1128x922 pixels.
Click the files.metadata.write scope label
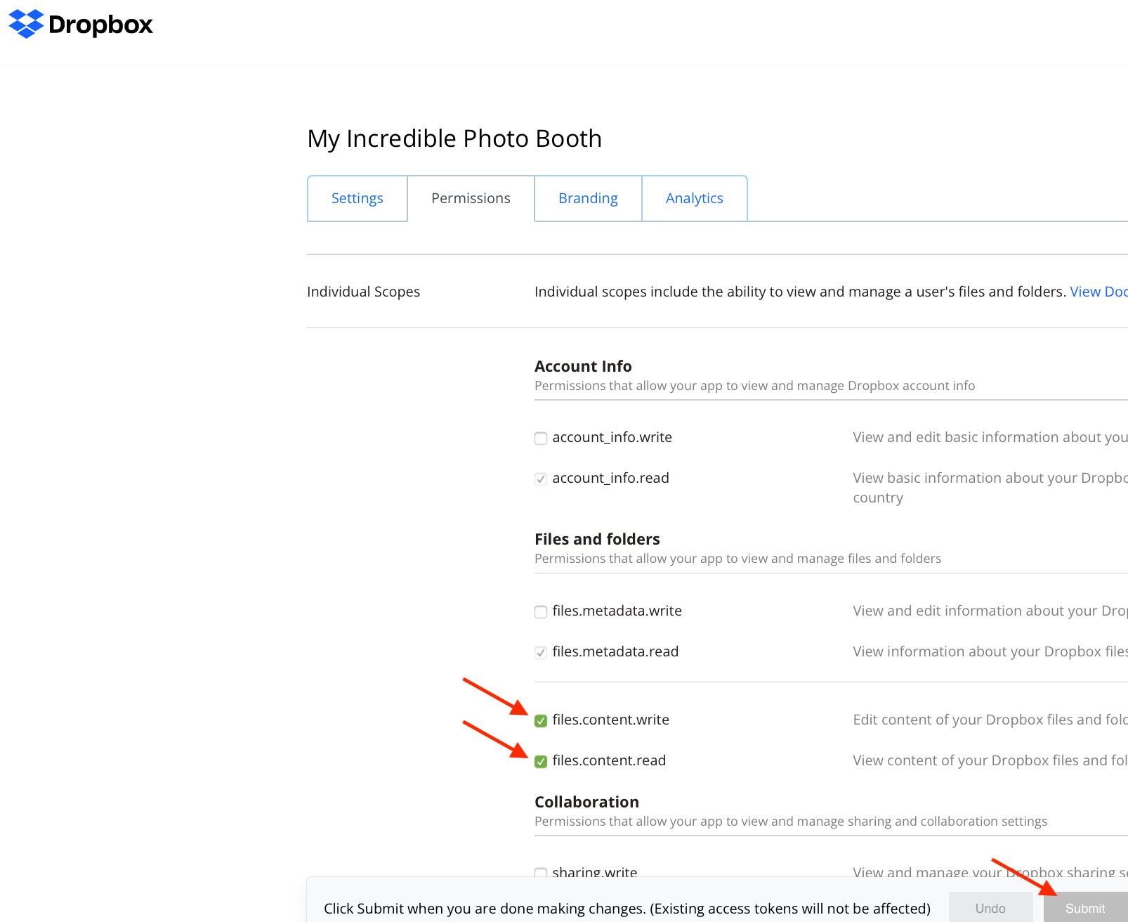click(x=617, y=611)
